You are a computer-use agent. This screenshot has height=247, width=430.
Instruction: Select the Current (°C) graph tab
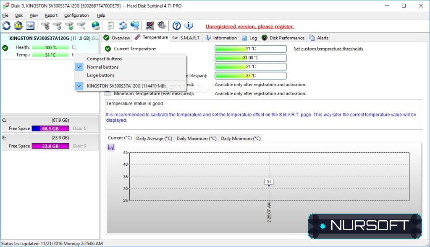pyautogui.click(x=120, y=138)
